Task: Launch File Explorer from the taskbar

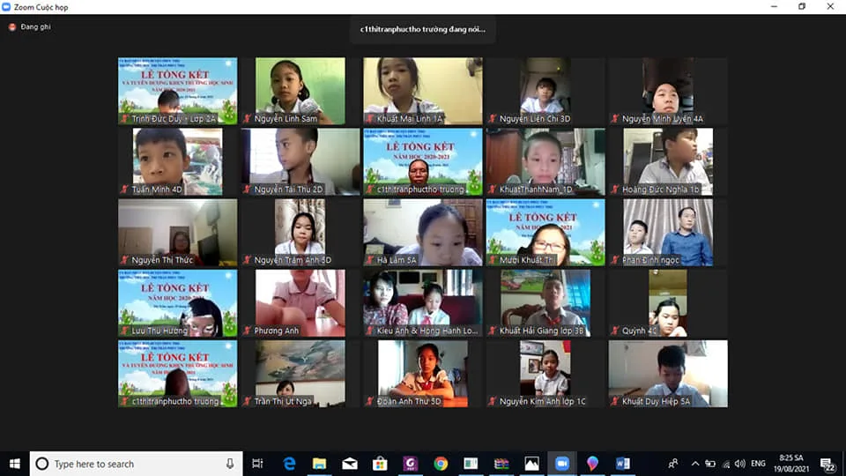Action: (x=319, y=464)
